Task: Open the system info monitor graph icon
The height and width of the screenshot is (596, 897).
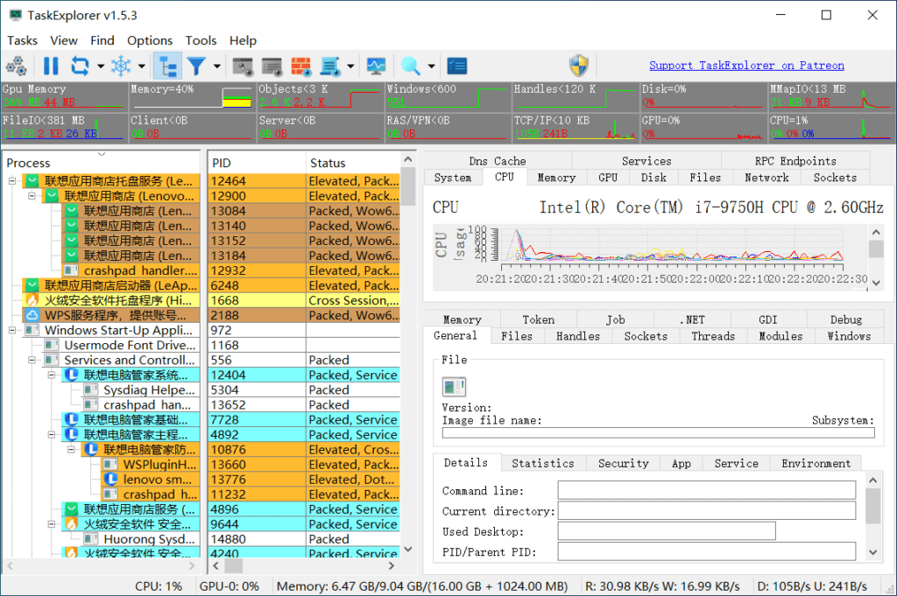Action: pos(377,67)
